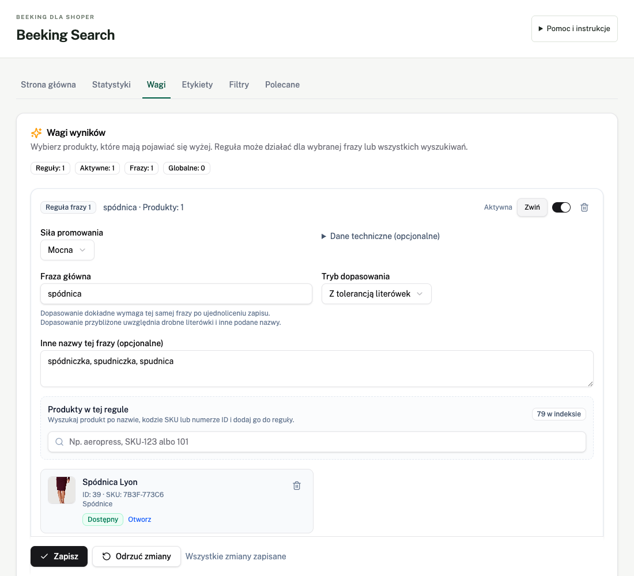
Task: Toggle the Aktywna rule switch
Action: [561, 207]
